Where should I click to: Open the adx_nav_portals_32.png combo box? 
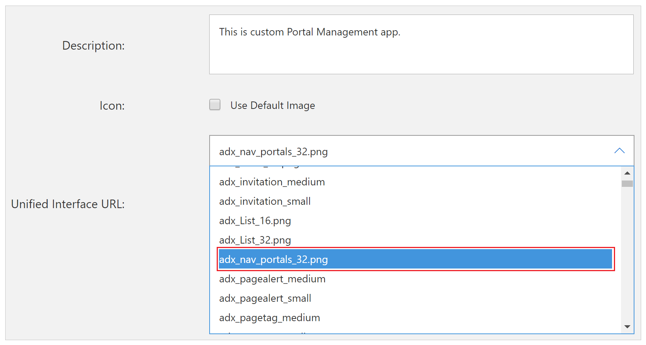pos(422,151)
